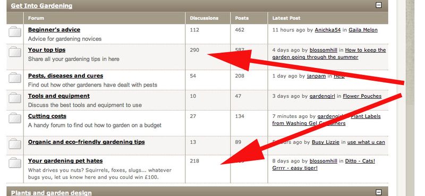The height and width of the screenshot is (196, 425).
Task: Click posts count 208 for Pests row
Action: pos(240,76)
